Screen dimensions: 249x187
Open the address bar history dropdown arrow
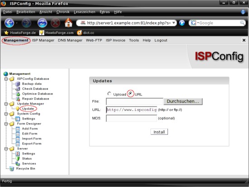tap(174, 23)
